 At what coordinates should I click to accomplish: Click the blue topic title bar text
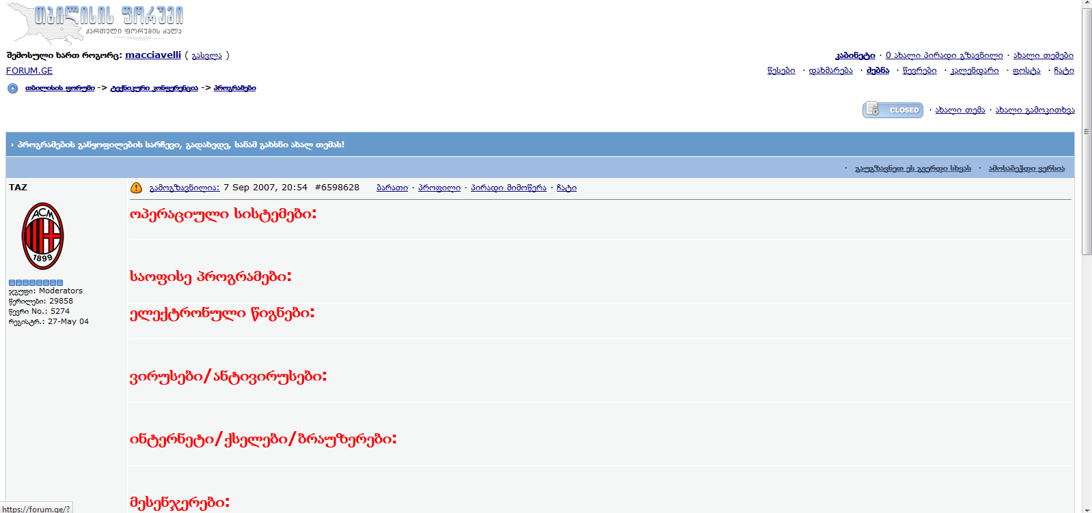point(181,145)
